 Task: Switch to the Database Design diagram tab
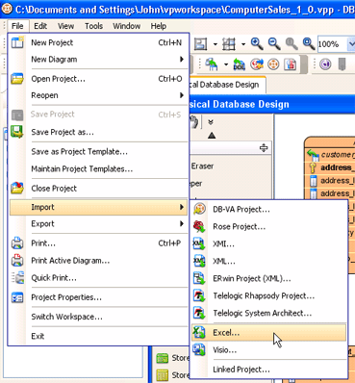pyautogui.click(x=228, y=85)
